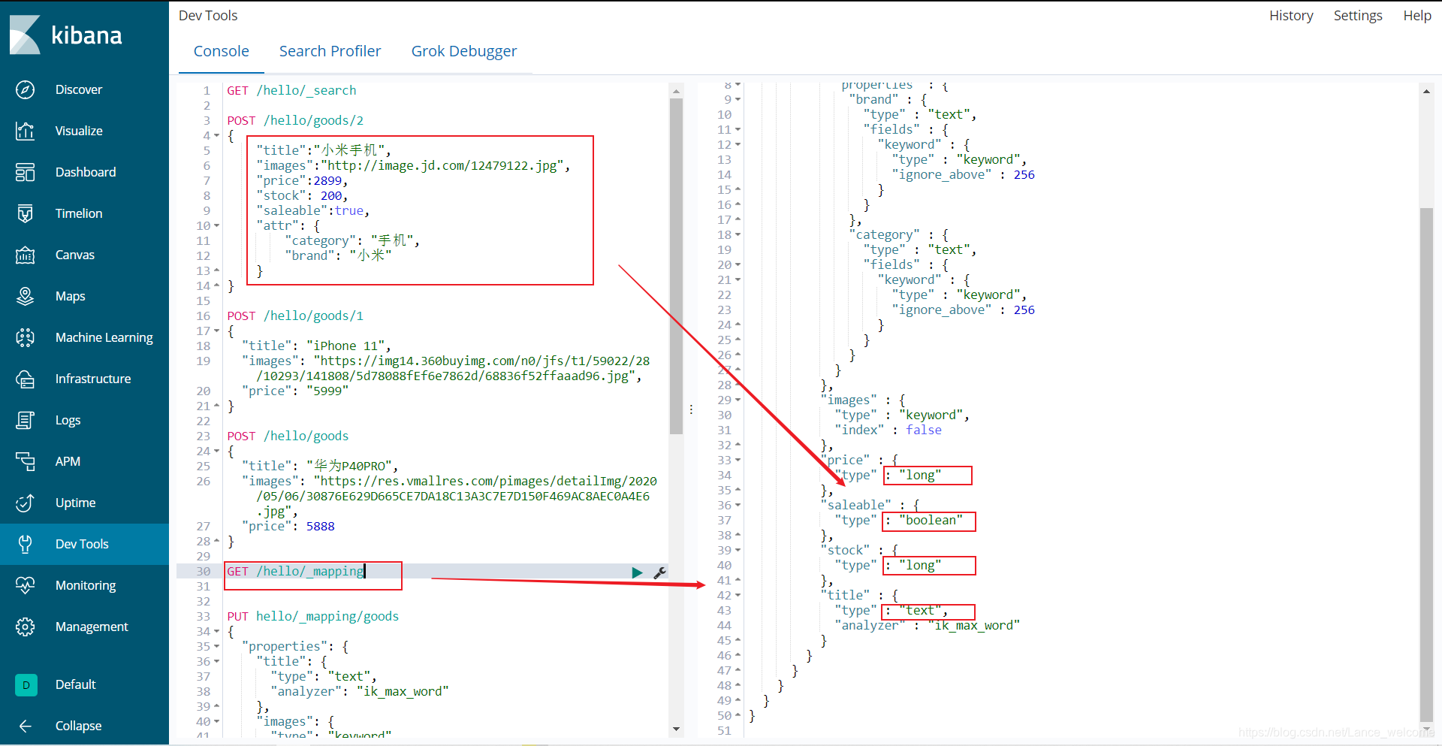Switch to the Search Profiler tab
Screen dimensions: 1442x746
pos(330,50)
